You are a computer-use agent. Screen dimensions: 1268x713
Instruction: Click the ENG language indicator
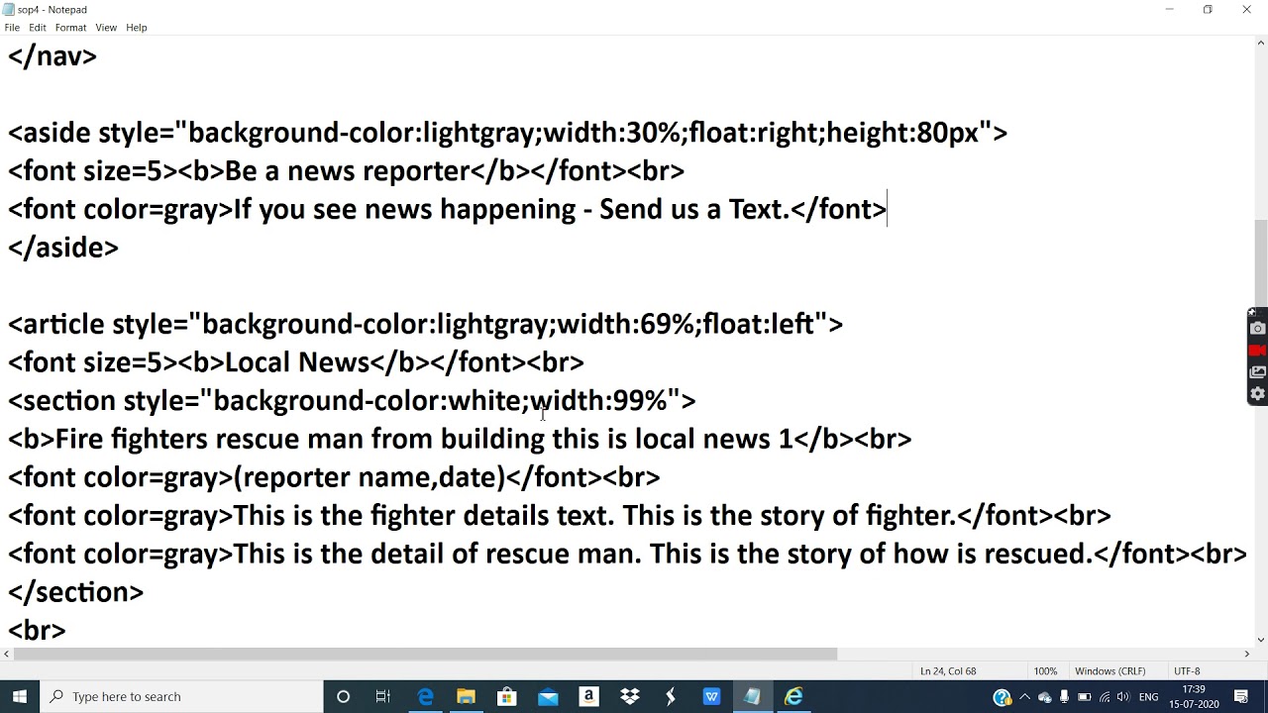(1149, 697)
